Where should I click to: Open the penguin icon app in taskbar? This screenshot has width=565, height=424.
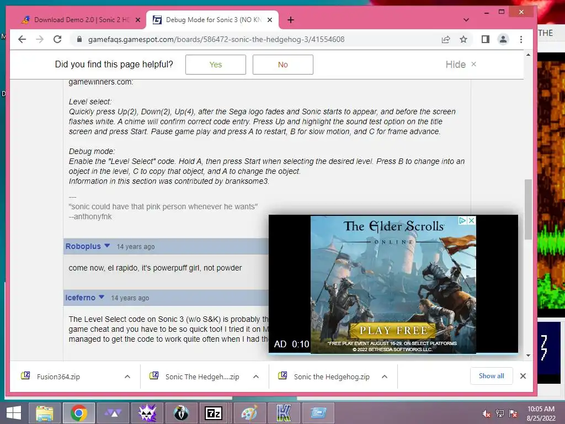coord(181,413)
